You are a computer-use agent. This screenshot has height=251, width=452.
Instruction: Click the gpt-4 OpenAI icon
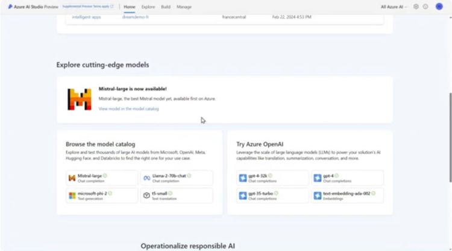318,178
